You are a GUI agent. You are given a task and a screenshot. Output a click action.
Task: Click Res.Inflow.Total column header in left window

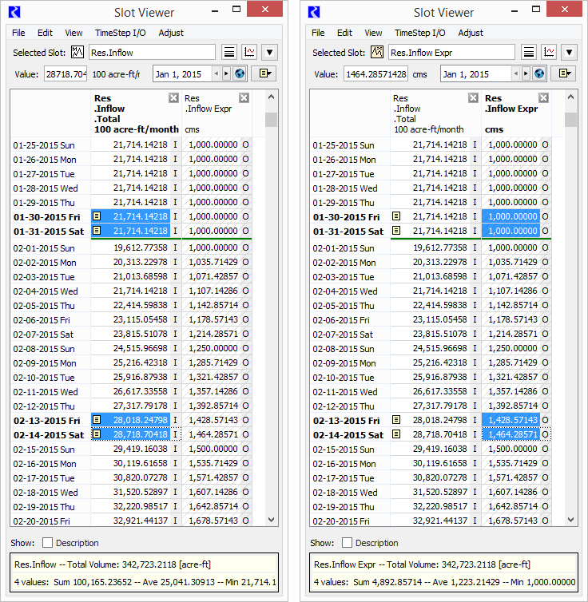pyautogui.click(x=136, y=113)
